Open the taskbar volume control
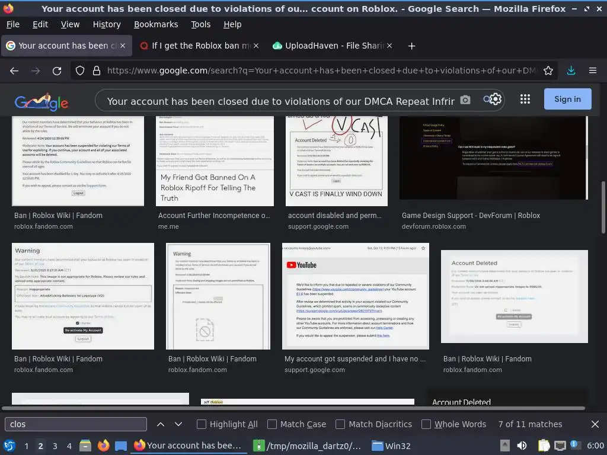Screen dimensions: 607x455 click(x=522, y=446)
